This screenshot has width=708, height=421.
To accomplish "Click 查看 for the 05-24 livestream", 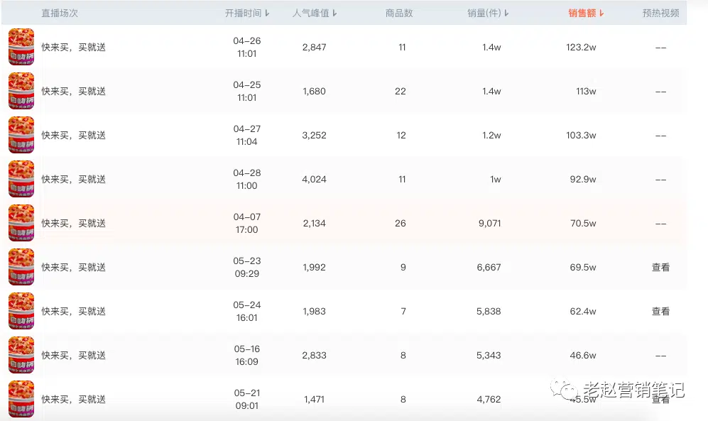I will [x=660, y=312].
